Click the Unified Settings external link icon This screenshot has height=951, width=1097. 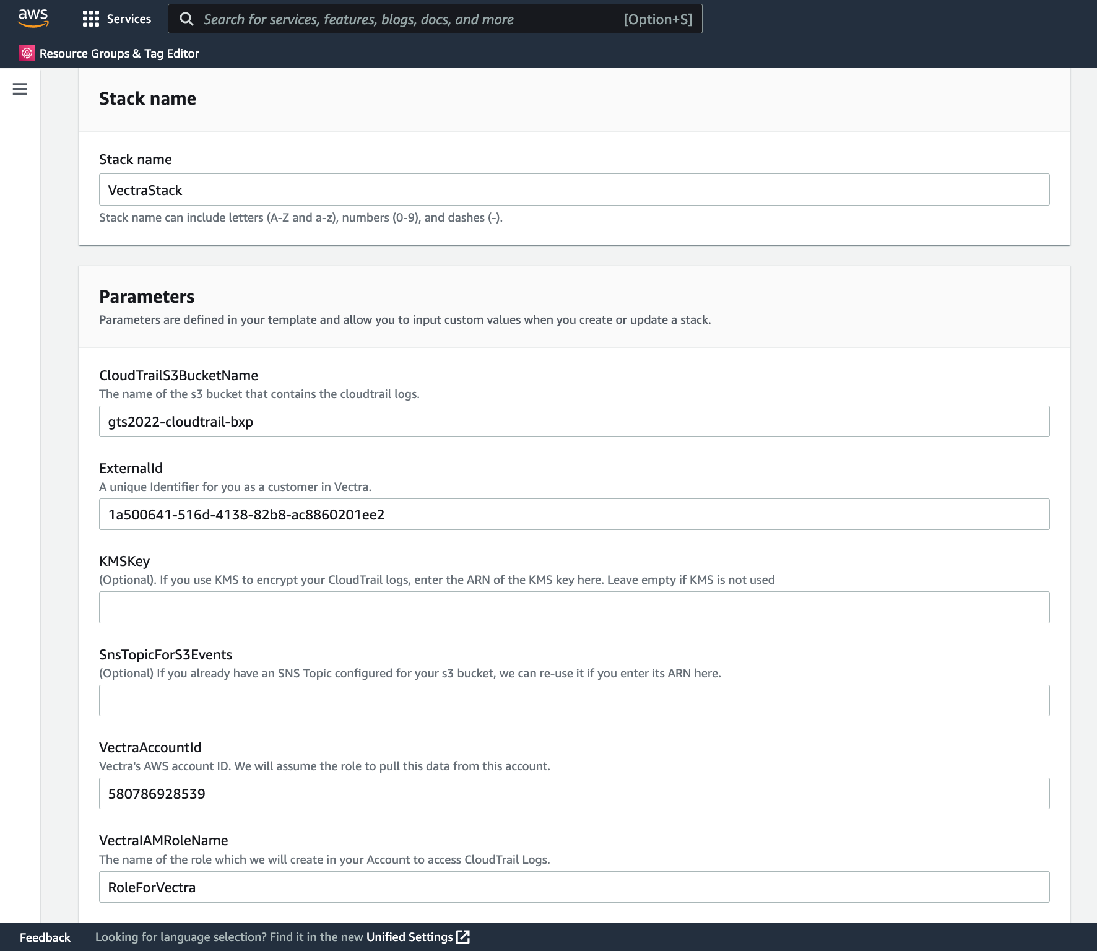click(463, 937)
